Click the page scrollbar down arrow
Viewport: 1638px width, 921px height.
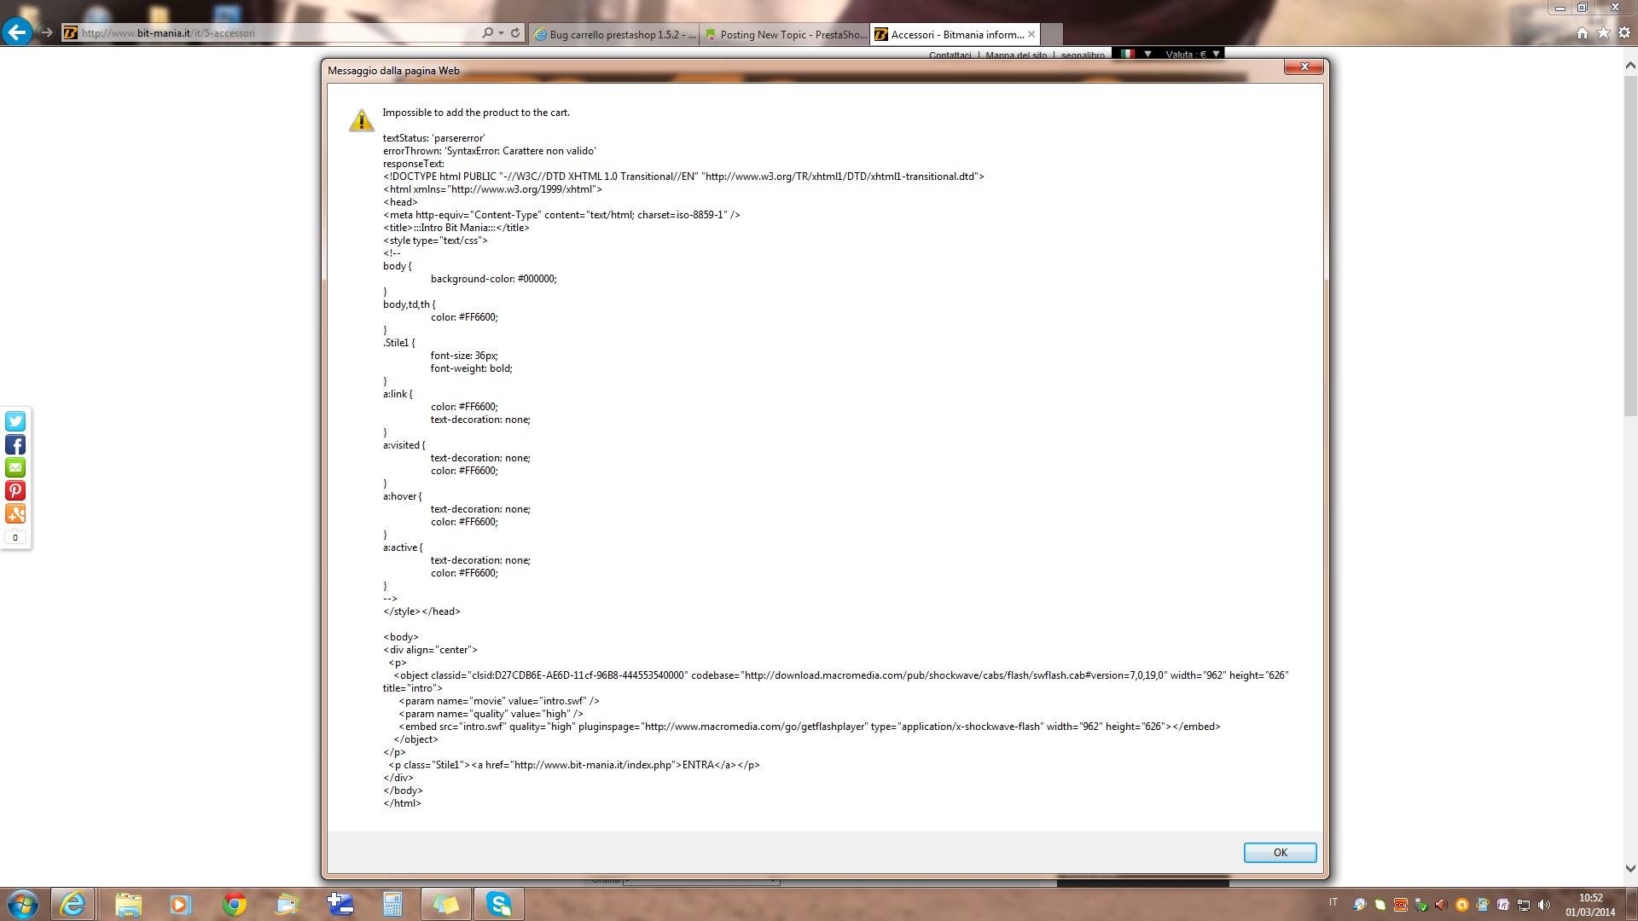coord(1630,869)
